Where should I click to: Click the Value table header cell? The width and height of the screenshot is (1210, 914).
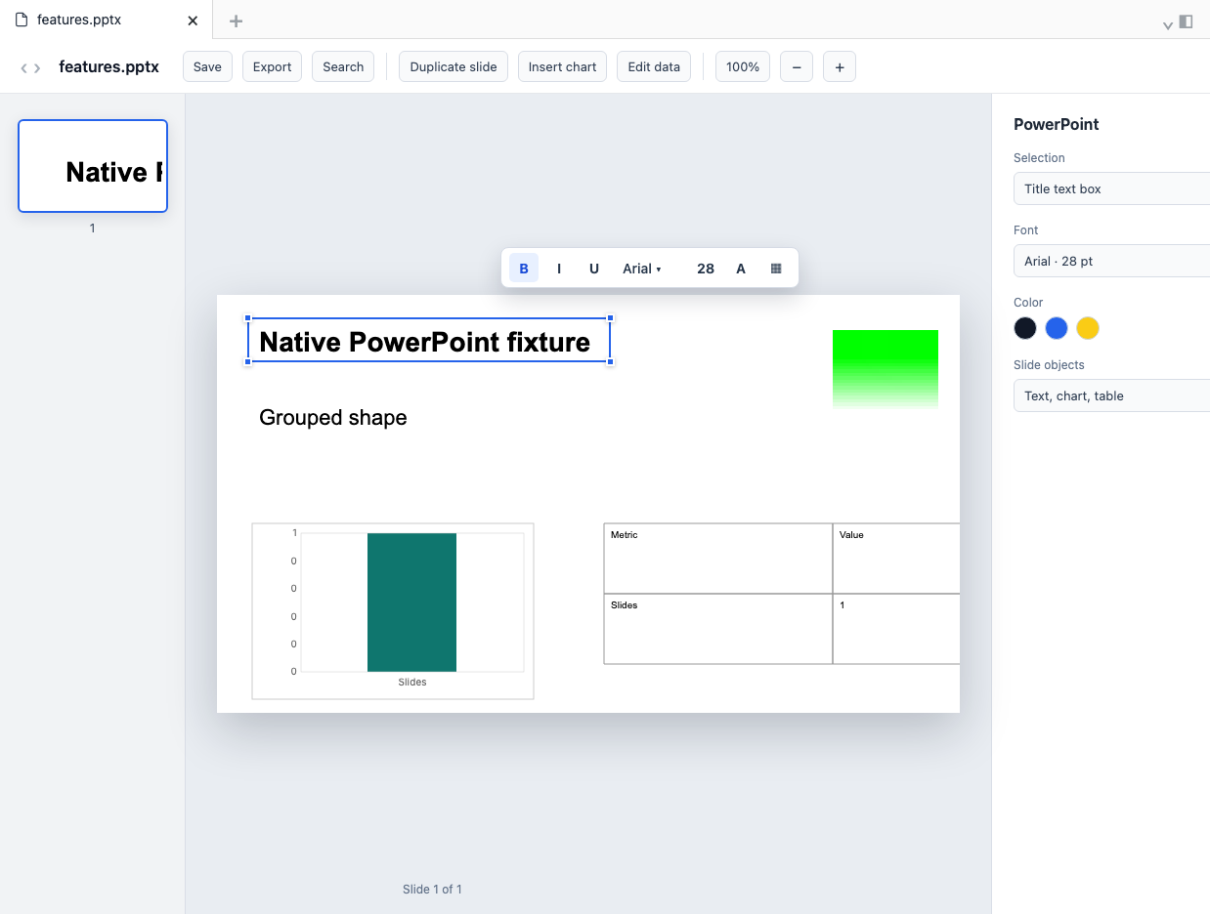tap(896, 559)
